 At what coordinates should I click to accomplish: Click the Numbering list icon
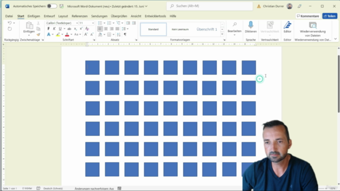pyautogui.click(x=109, y=23)
